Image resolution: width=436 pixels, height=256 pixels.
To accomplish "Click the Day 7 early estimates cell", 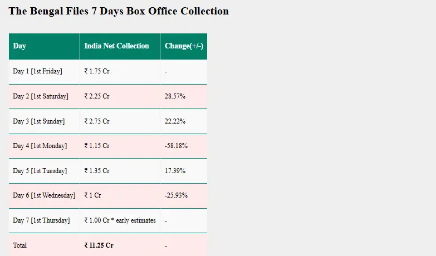I will click(120, 220).
